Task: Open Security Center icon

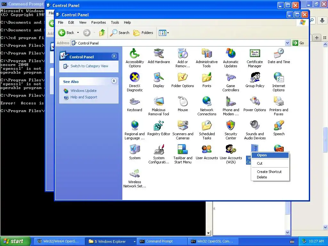Action: [231, 126]
